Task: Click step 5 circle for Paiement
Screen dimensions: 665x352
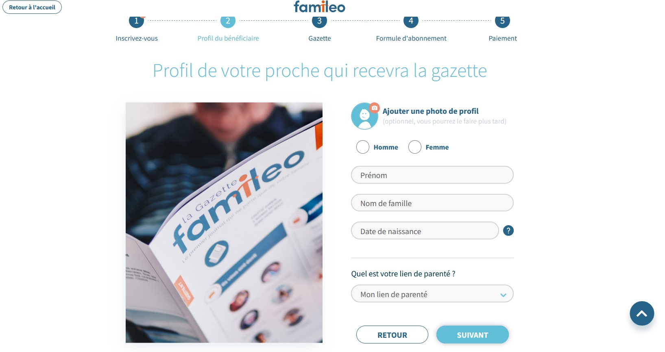Action: [x=502, y=21]
